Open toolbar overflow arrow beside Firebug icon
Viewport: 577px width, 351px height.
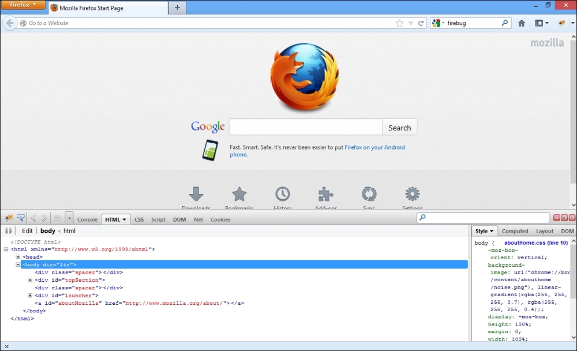click(x=573, y=23)
